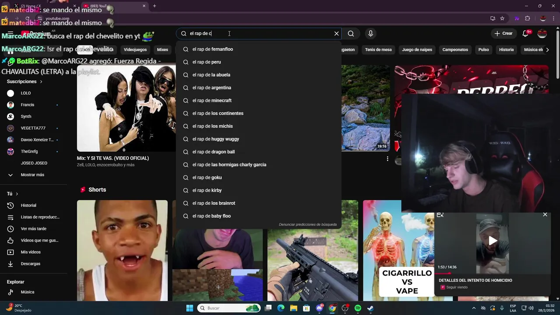Choose suggestion "el rap de dragon ball"
Image resolution: width=560 pixels, height=315 pixels.
click(x=259, y=152)
